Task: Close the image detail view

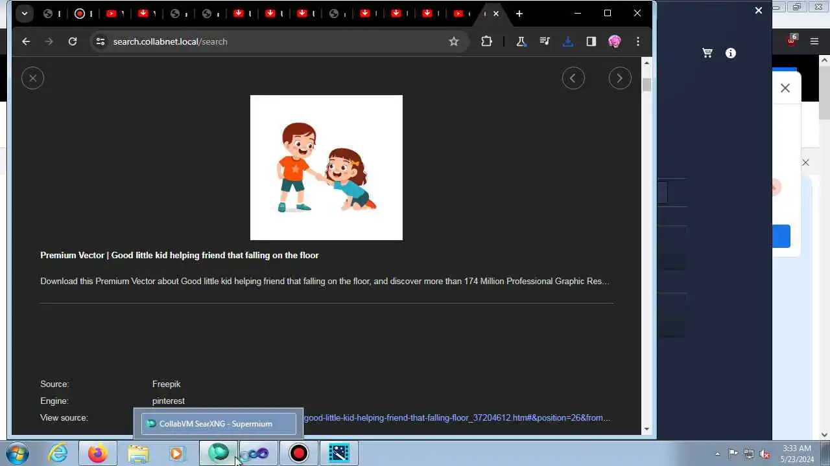Action: click(x=32, y=78)
